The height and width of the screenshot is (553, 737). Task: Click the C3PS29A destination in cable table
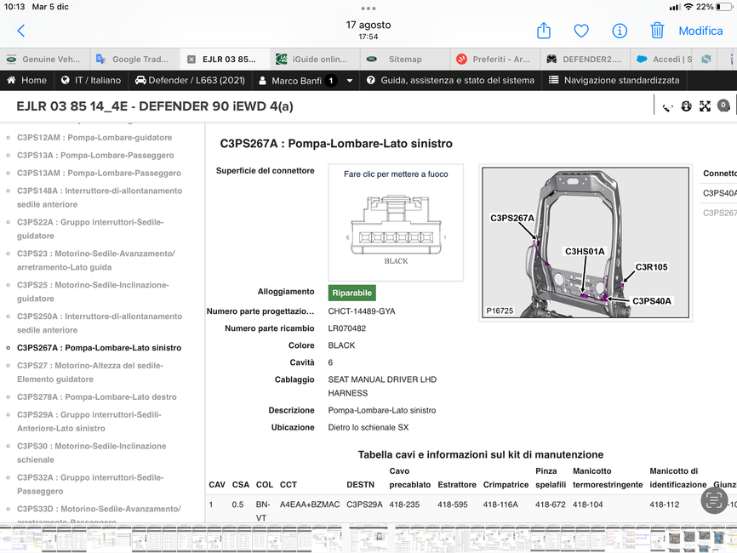(x=364, y=505)
